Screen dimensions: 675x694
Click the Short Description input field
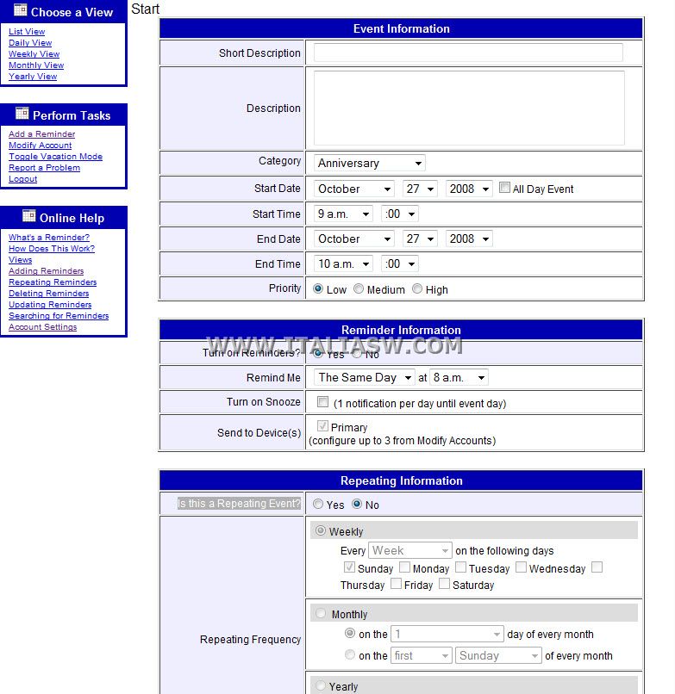point(468,53)
